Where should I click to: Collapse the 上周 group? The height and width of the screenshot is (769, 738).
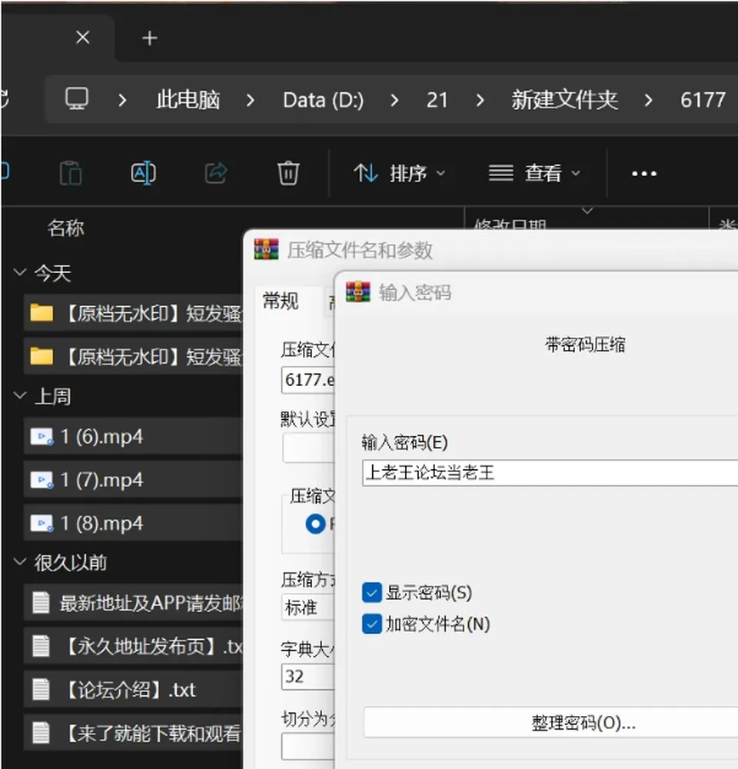pyautogui.click(x=20, y=395)
